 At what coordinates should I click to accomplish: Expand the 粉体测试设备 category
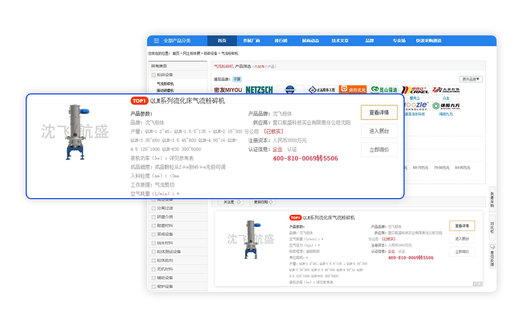154,252
